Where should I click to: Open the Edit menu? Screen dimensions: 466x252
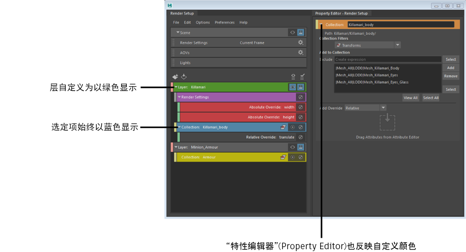pos(187,22)
